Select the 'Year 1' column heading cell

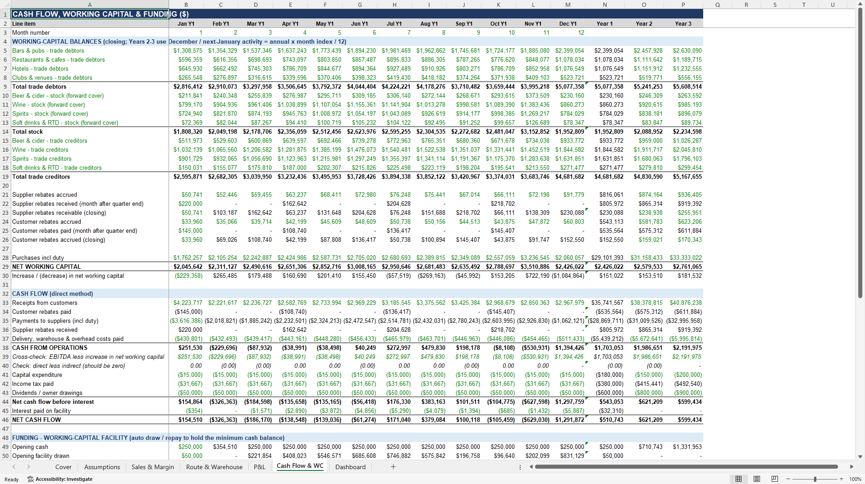click(x=605, y=23)
